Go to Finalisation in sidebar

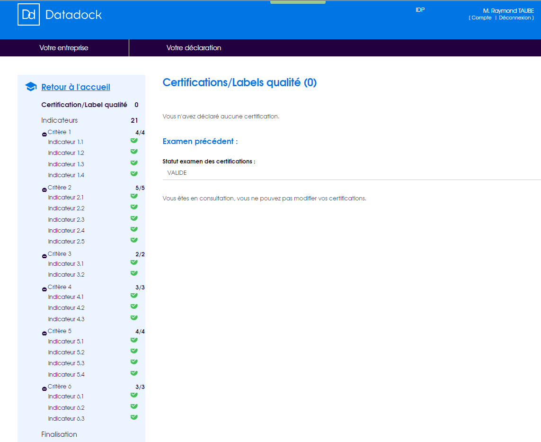pyautogui.click(x=59, y=434)
